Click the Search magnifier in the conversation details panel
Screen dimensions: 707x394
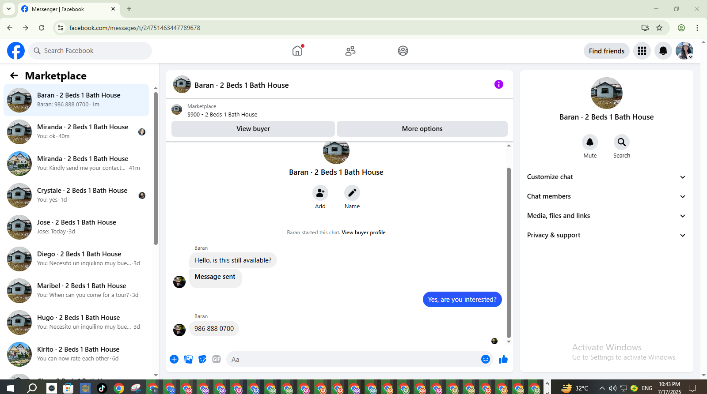(622, 142)
